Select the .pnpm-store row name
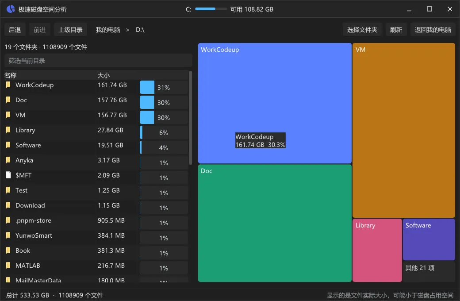The height and width of the screenshot is (301, 460). tap(33, 220)
